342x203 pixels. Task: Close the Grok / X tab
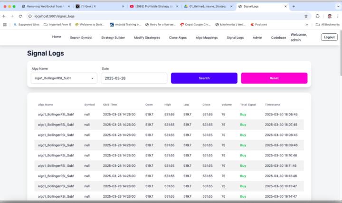[x=123, y=6]
